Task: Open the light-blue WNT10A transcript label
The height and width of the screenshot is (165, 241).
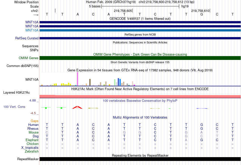Action: click(x=32, y=30)
